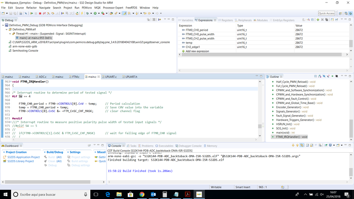This screenshot has width=354, height=199.
Task: Collapse Thread #1 main tree node
Action: pyautogui.click(x=10, y=34)
